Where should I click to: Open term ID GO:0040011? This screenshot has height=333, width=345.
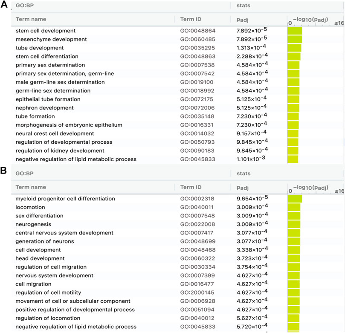tap(197, 207)
